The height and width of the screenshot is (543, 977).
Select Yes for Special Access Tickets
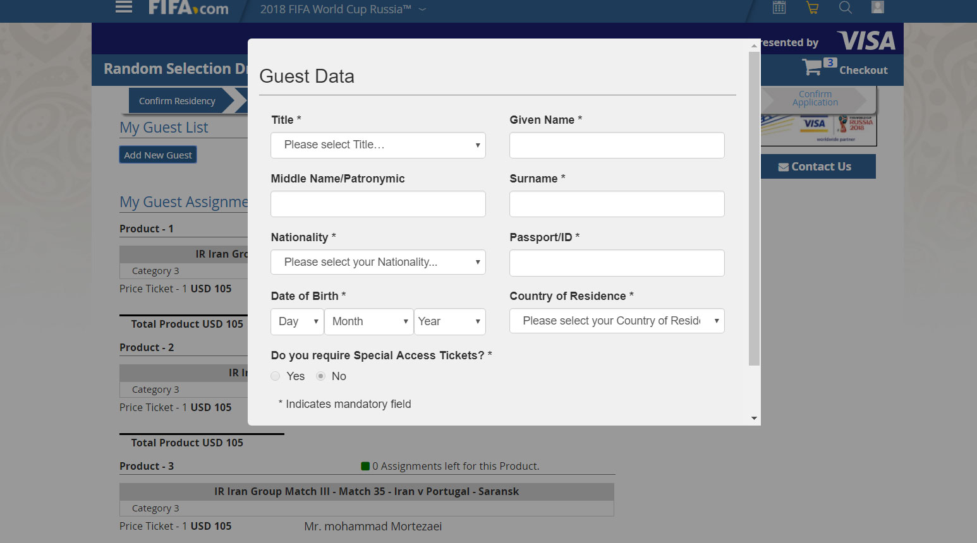tap(276, 376)
